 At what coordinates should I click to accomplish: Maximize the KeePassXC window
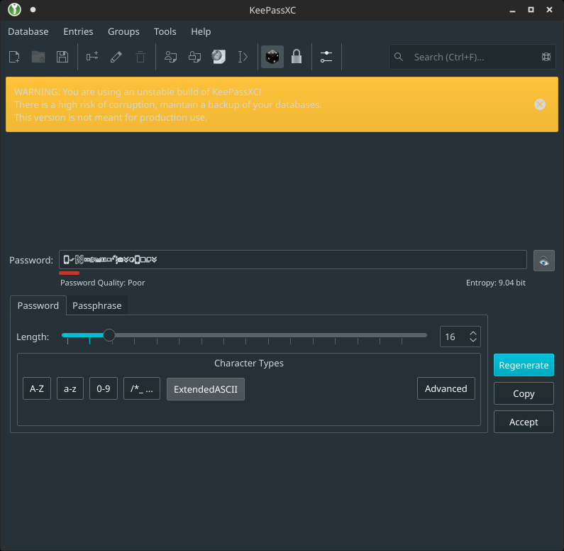(531, 10)
